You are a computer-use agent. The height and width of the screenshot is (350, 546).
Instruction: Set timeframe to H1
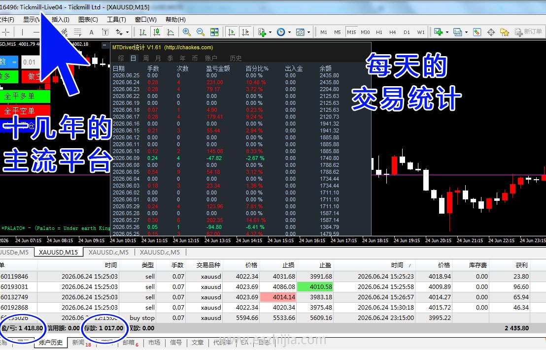point(379,32)
